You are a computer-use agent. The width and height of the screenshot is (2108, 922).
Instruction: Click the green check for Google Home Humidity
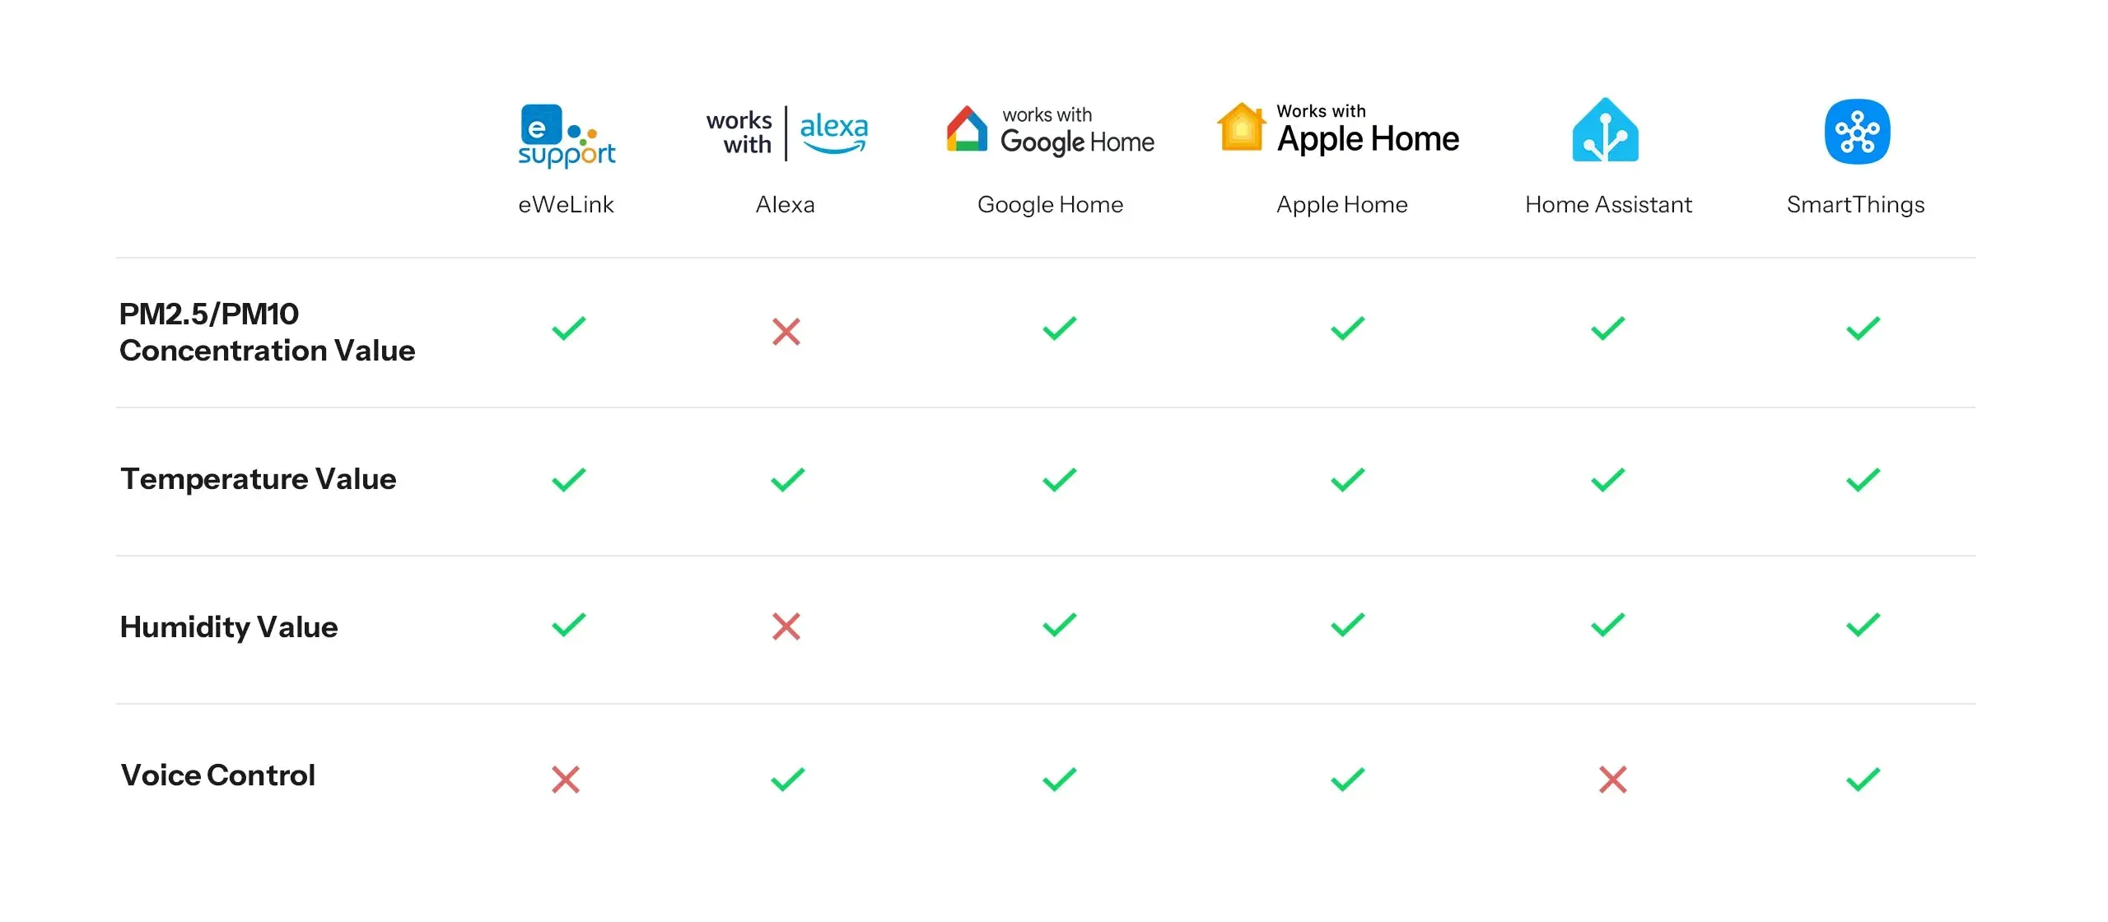[1059, 625]
